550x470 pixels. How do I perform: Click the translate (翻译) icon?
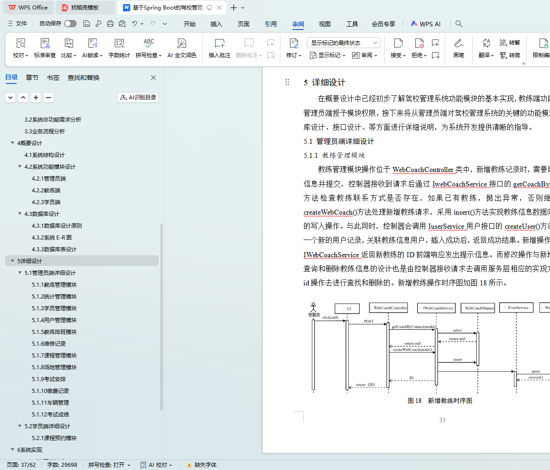486,44
